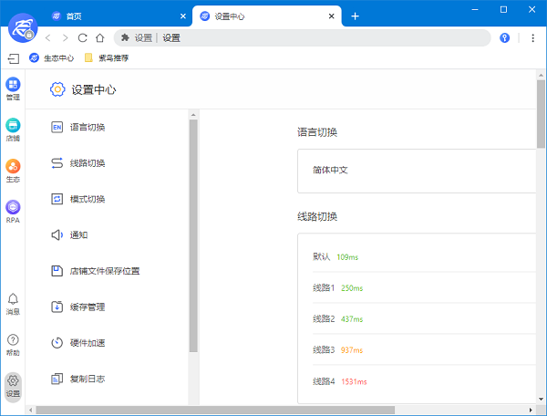547x416 pixels.
Task: Click the browser logo avatar
Action: pyautogui.click(x=23, y=28)
